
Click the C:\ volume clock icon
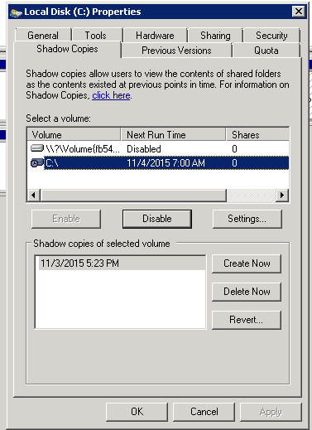(36, 163)
